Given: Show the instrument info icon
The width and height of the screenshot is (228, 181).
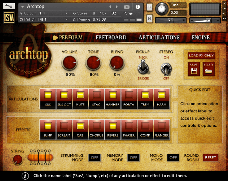Looking at the screenshot, I should (138, 7).
